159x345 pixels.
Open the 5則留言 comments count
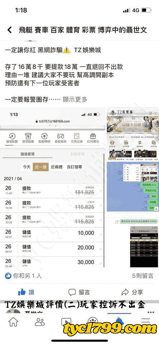[143, 276]
